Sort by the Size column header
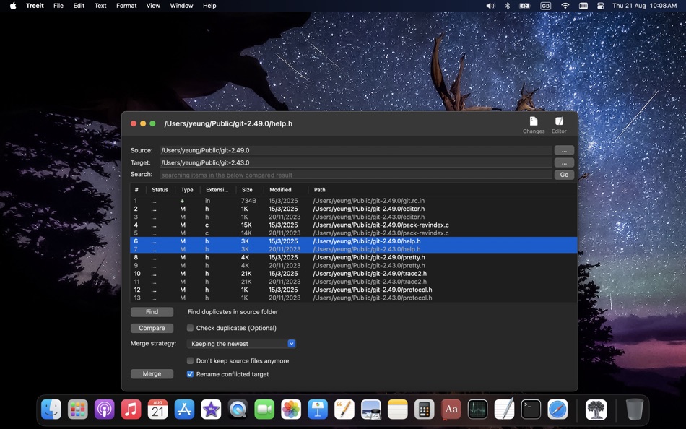This screenshot has width=686, height=429. pos(250,189)
